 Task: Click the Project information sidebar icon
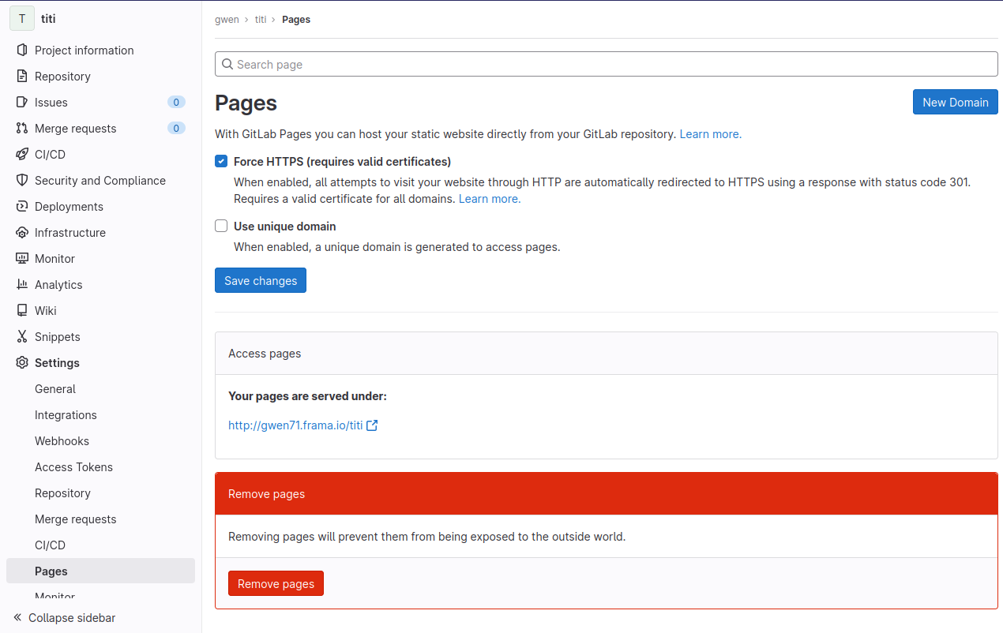pos(22,51)
